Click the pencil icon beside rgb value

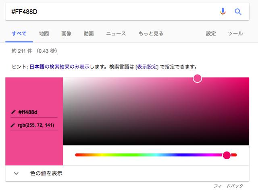(13, 125)
